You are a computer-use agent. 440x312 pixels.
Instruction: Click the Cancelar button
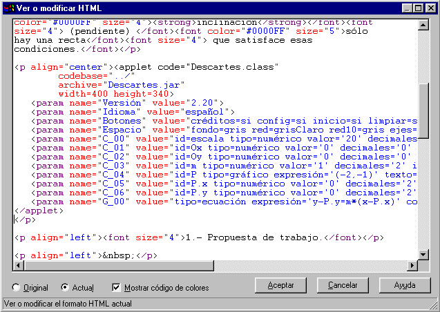pyautogui.click(x=343, y=285)
